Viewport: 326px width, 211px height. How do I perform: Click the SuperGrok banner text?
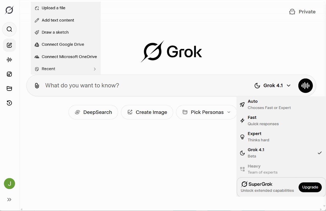260,184
